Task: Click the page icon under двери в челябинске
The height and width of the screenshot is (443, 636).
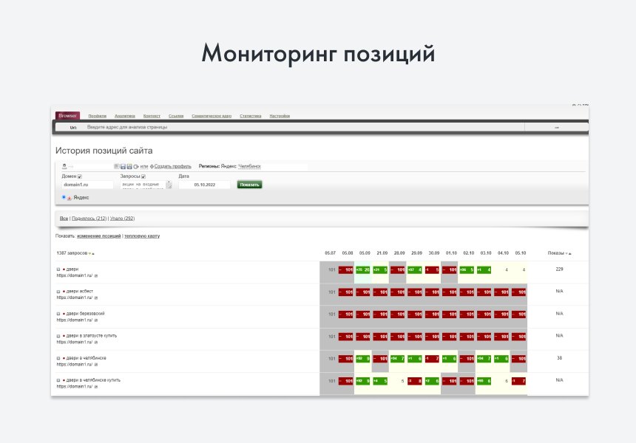Action: pyautogui.click(x=96, y=365)
